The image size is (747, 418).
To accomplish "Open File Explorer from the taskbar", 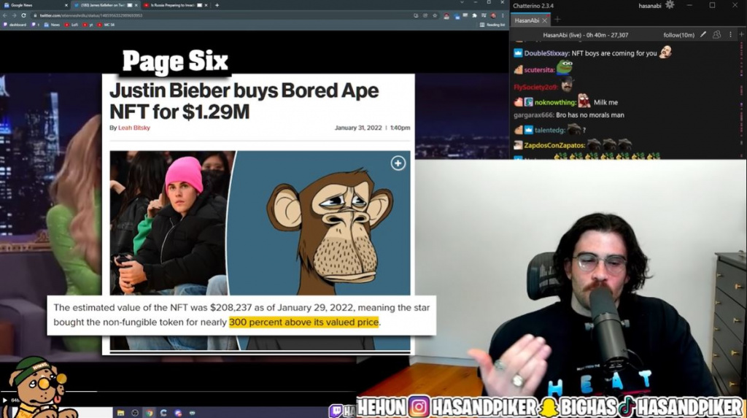I will coord(120,413).
